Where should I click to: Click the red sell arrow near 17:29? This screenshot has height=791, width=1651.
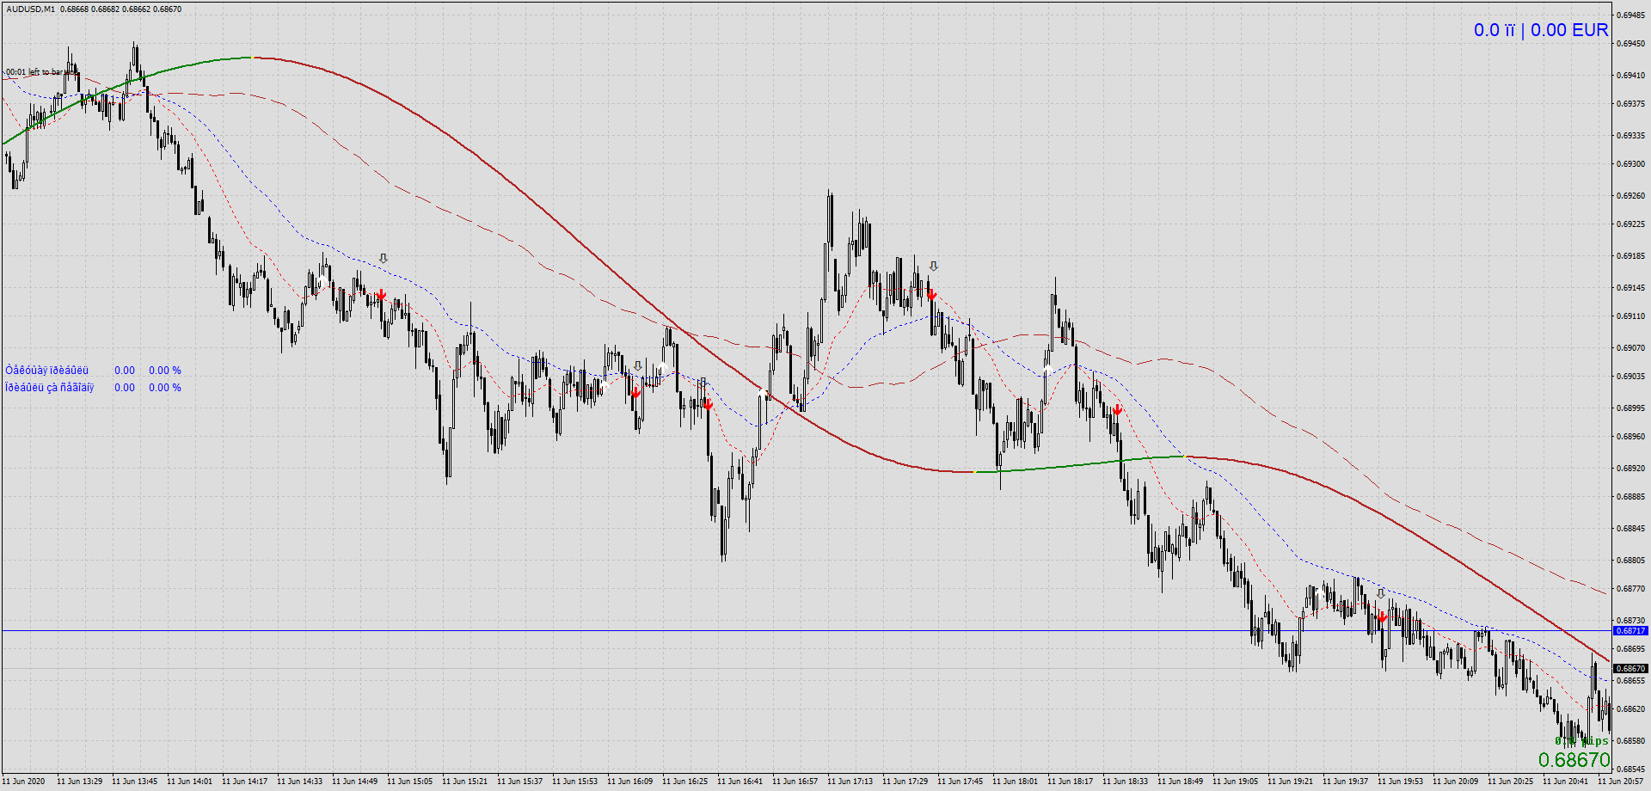931,295
